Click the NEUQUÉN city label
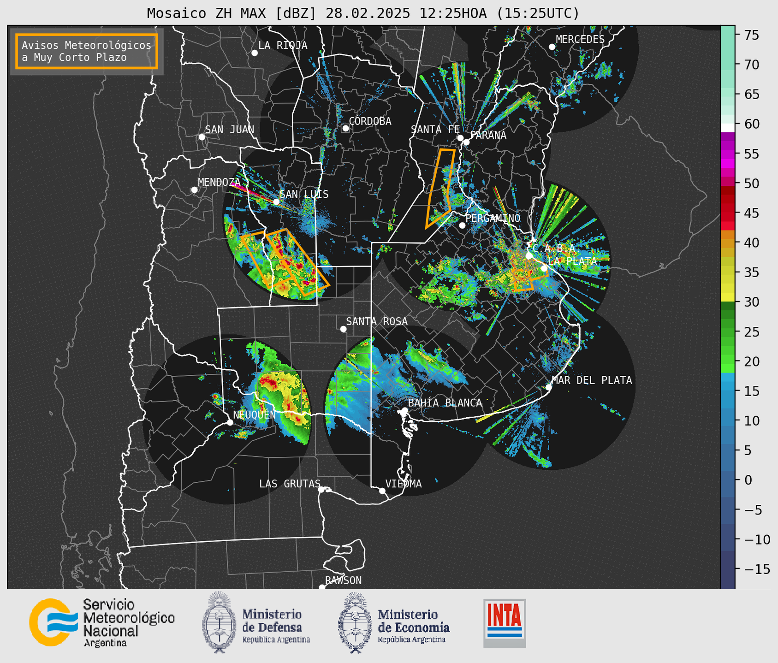 (x=254, y=414)
